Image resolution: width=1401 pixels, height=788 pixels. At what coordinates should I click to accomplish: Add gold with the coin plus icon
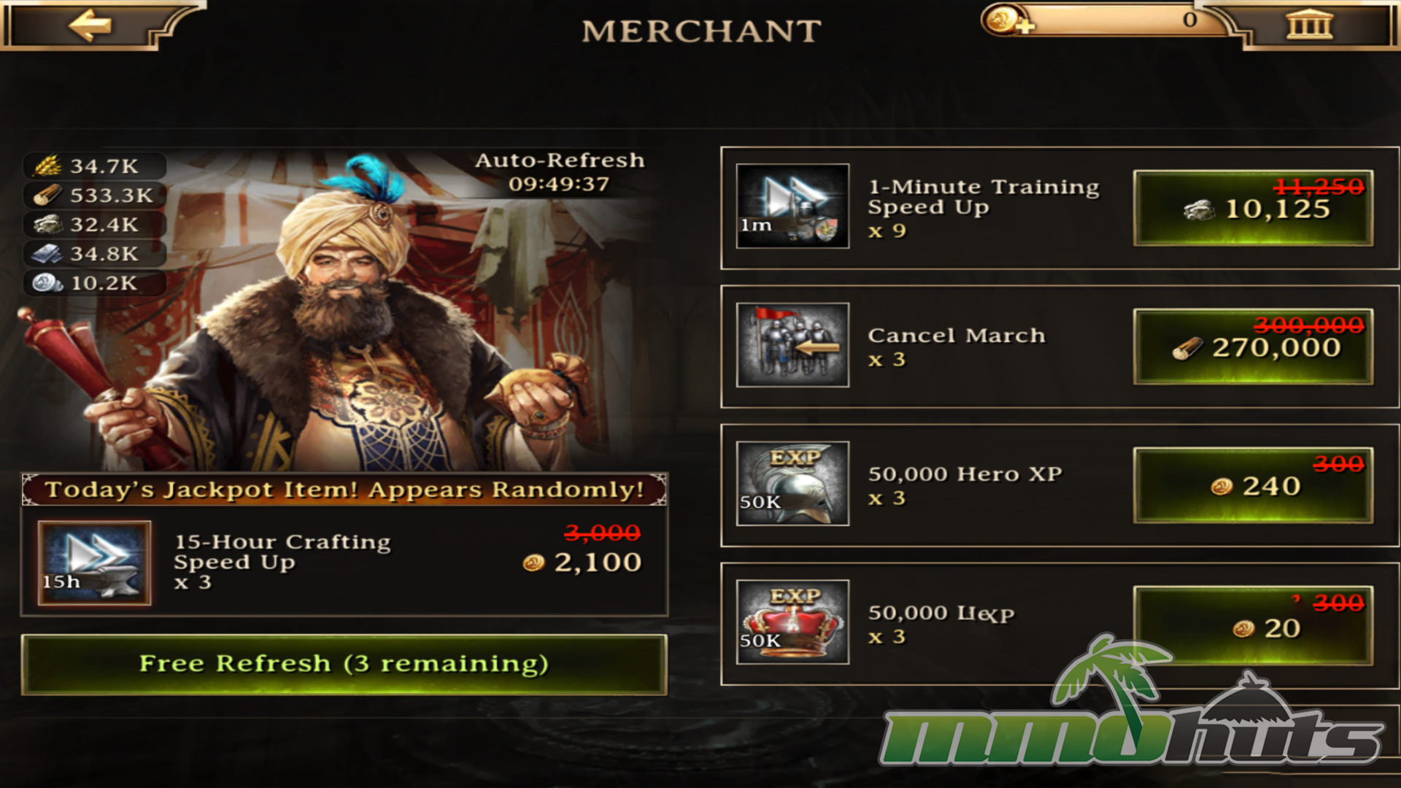click(1007, 20)
